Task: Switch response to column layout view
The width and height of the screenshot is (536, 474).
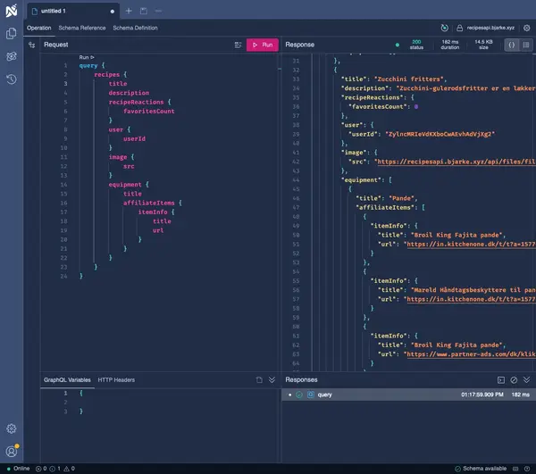Action: (526, 45)
